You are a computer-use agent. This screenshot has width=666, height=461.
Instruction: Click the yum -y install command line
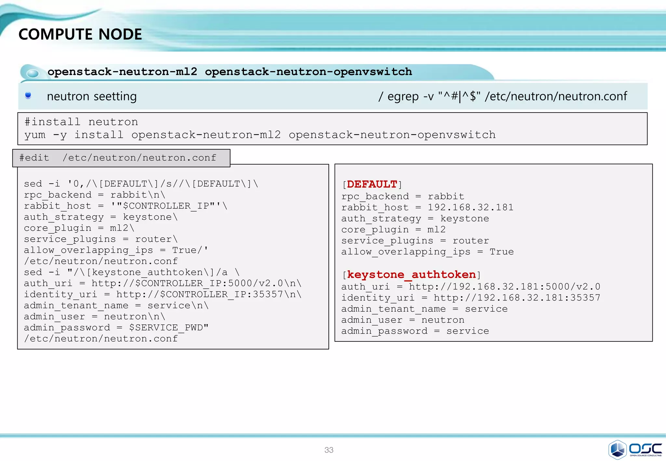(x=260, y=135)
